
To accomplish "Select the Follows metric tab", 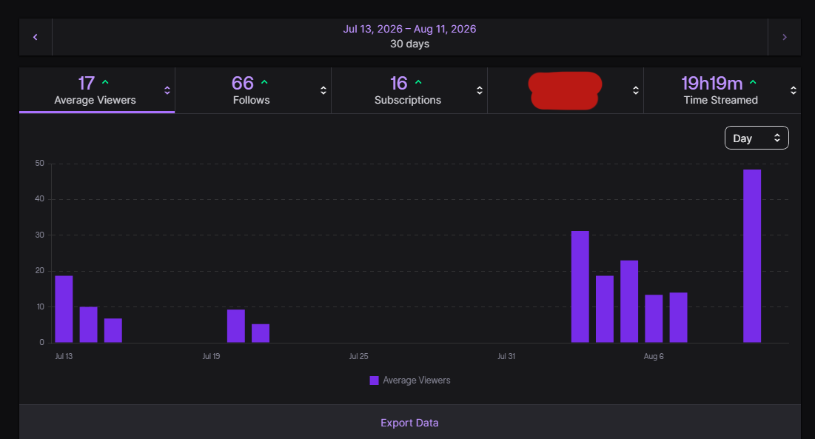I will (253, 90).
